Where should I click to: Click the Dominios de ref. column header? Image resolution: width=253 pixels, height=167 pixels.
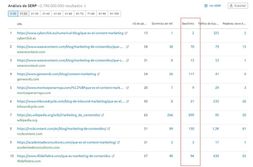pyautogui.click(x=162, y=23)
